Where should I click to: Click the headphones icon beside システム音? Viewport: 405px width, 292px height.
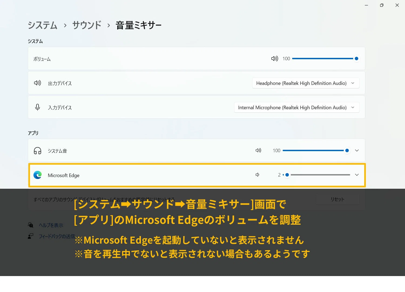(x=38, y=151)
